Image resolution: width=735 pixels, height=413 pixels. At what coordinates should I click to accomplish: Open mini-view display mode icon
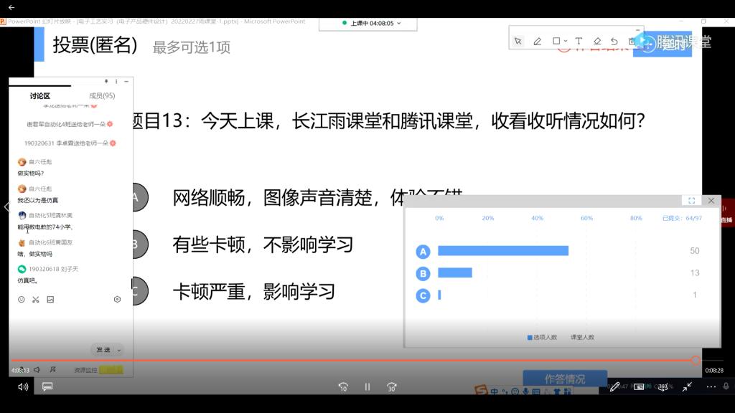(638, 386)
